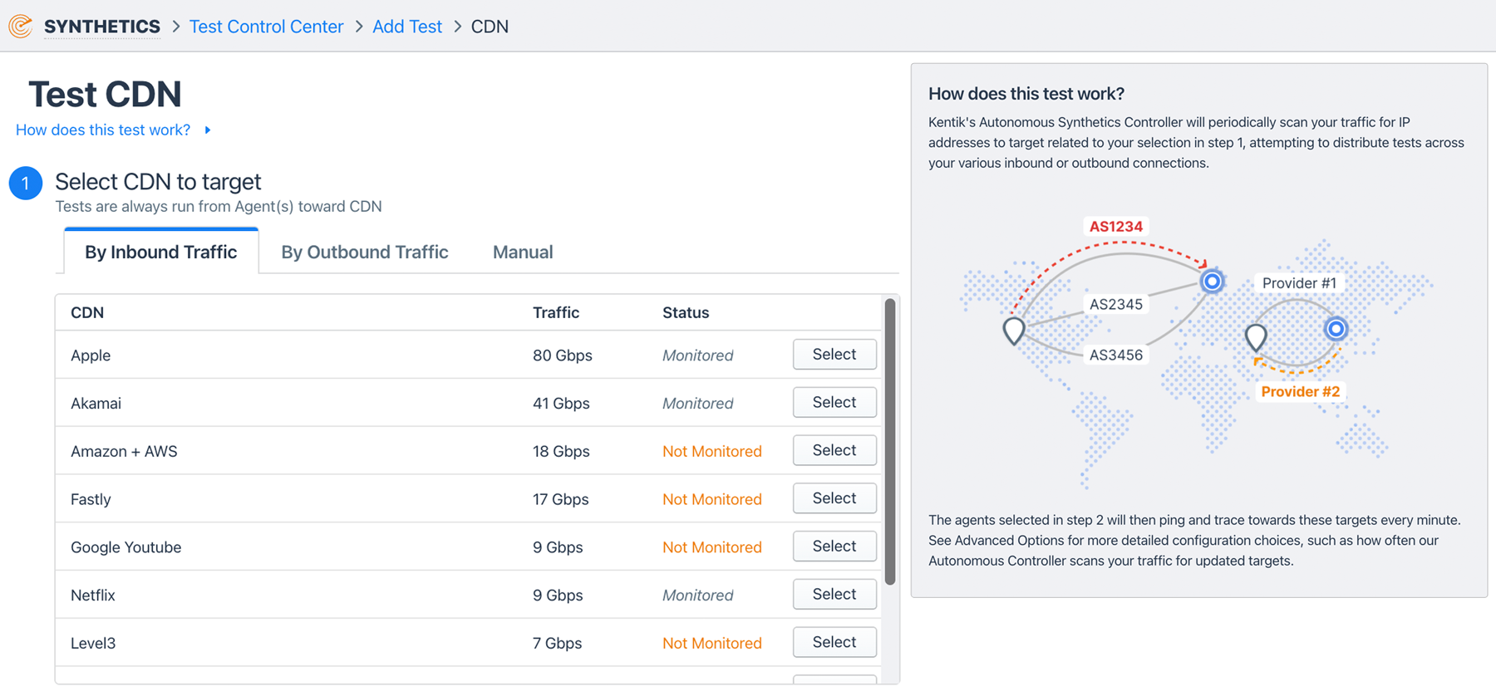
Task: Select the Akamai CDN
Action: click(x=834, y=403)
